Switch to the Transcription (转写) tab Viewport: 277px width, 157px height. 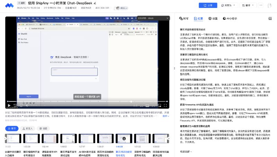point(184,18)
